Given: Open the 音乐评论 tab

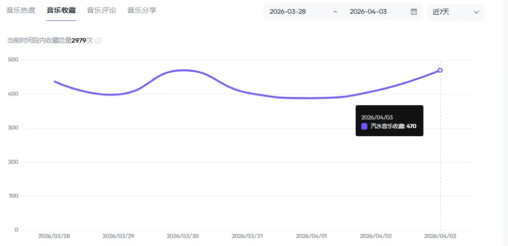Looking at the screenshot, I should [101, 10].
